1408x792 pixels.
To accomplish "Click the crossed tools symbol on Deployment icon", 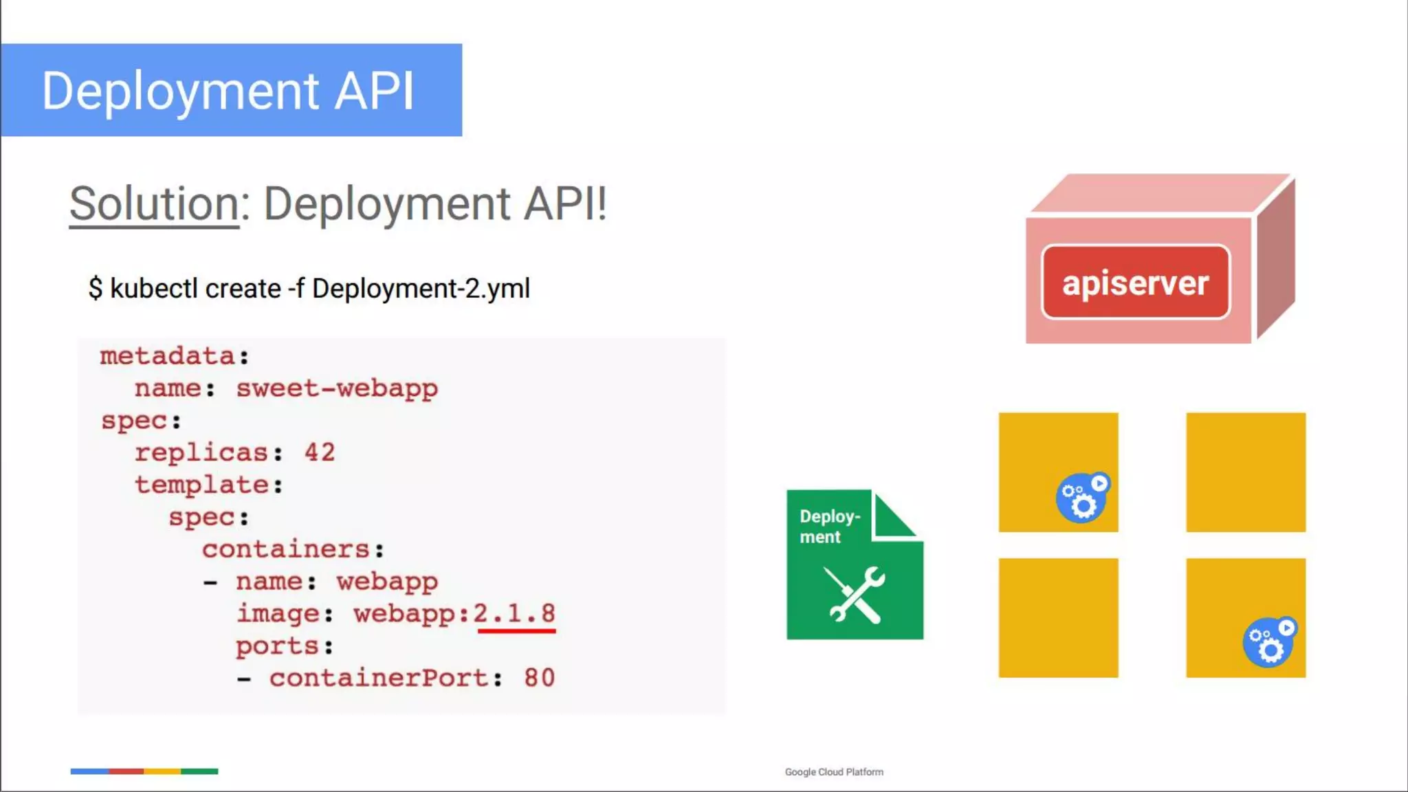I will [x=855, y=595].
